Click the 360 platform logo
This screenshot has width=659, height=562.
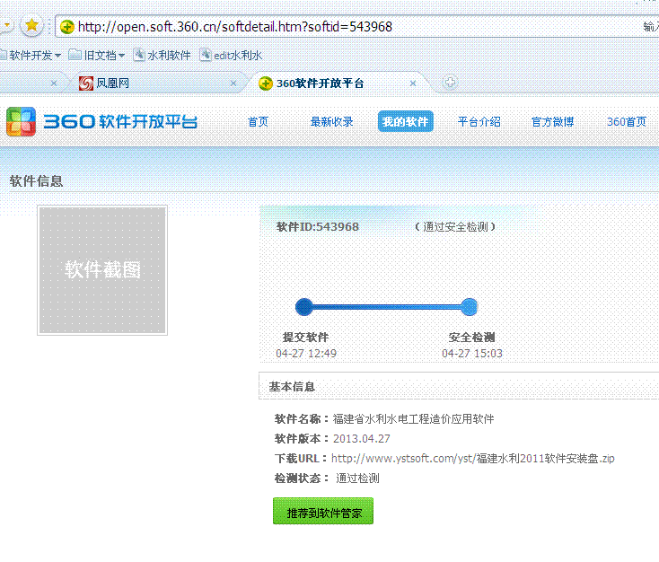[x=101, y=121]
